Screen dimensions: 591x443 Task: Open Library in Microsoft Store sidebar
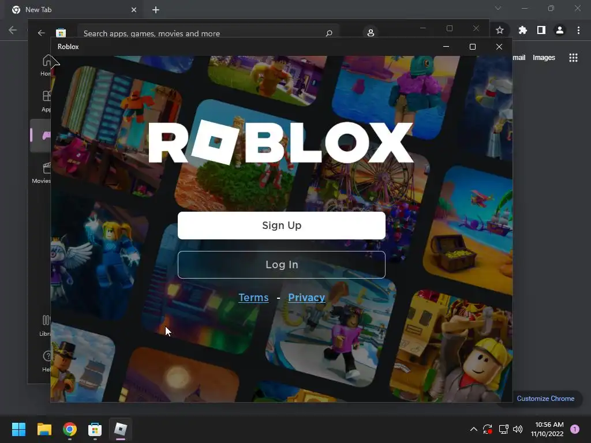click(x=46, y=325)
